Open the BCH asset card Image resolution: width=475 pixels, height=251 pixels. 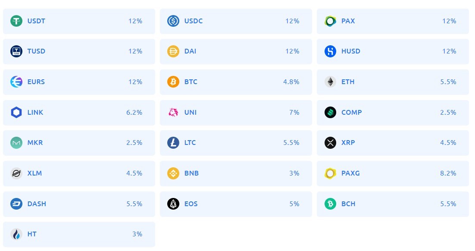[393, 204]
